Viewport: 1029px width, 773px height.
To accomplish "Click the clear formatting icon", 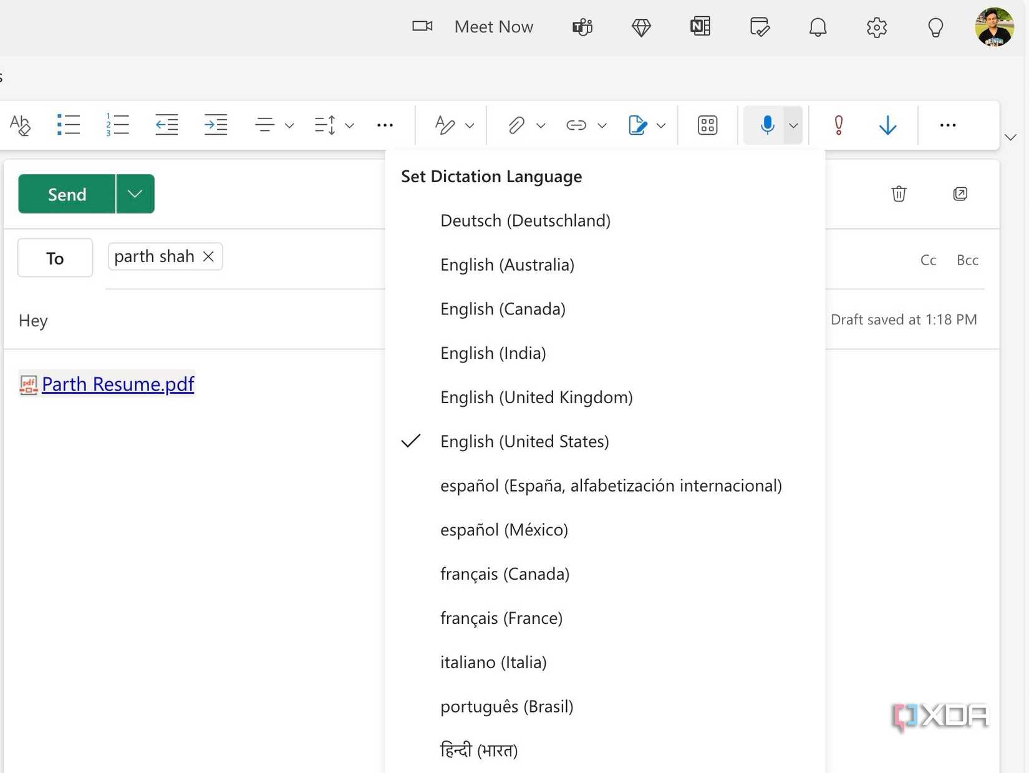I will (x=20, y=125).
